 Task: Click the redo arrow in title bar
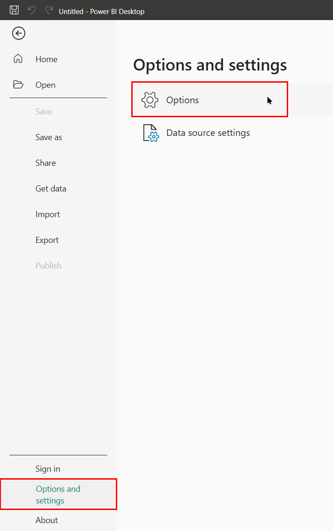tap(49, 10)
